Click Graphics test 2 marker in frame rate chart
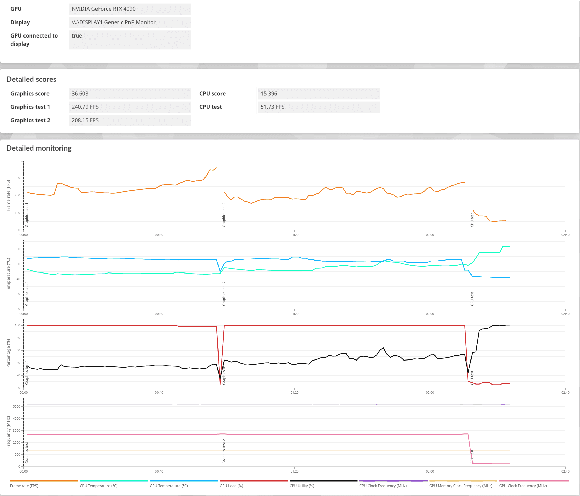580x496 pixels. pyautogui.click(x=224, y=215)
